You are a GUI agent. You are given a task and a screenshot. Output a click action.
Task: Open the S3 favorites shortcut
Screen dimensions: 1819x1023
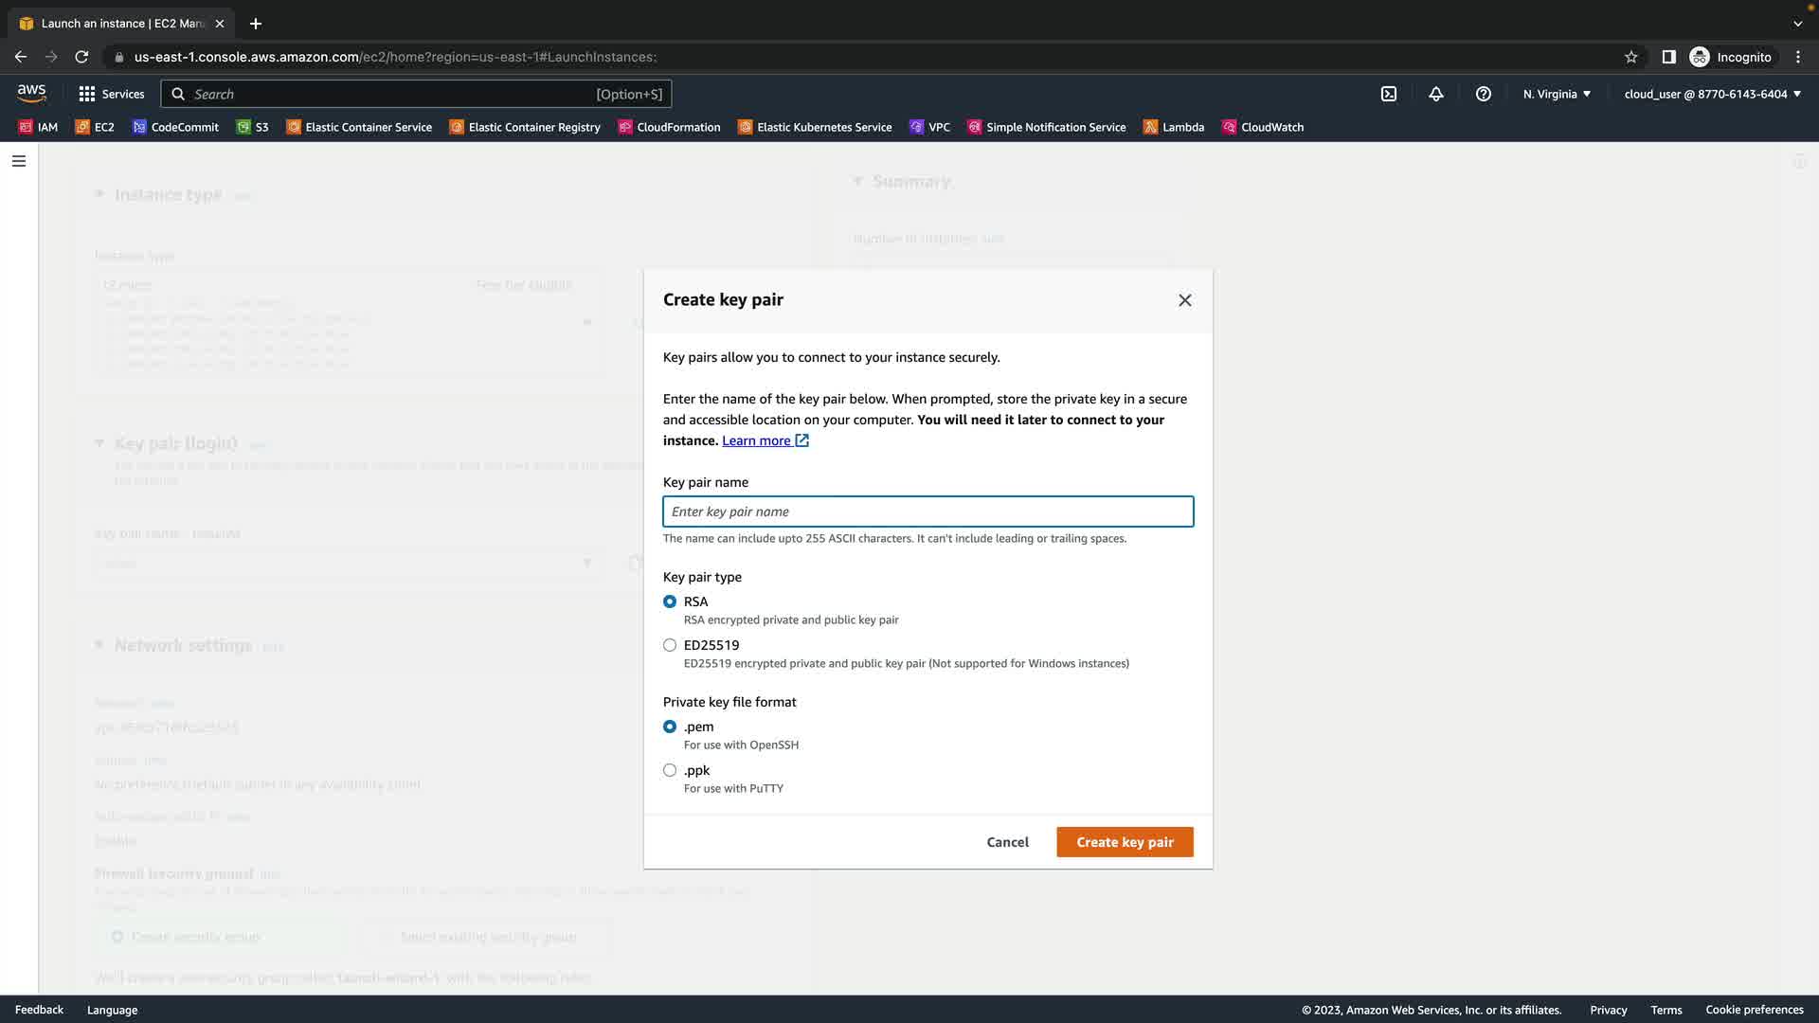[253, 127]
